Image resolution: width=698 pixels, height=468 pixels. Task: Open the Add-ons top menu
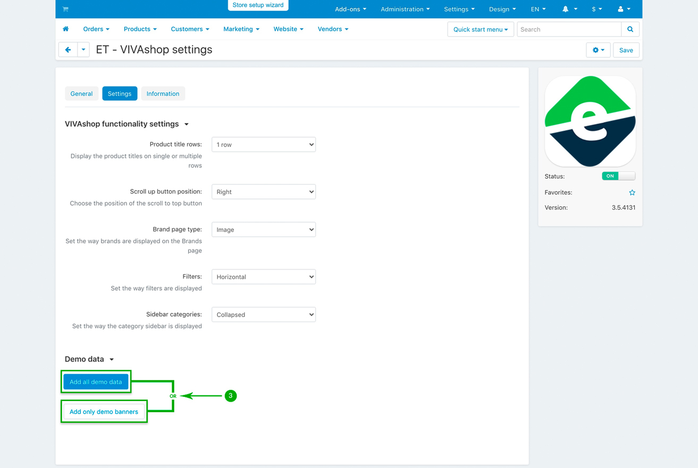pyautogui.click(x=350, y=9)
